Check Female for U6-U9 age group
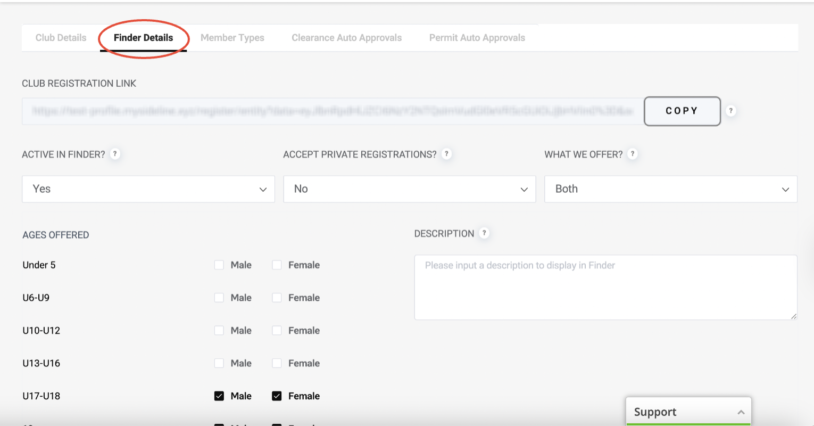This screenshot has width=814, height=426. click(x=277, y=298)
